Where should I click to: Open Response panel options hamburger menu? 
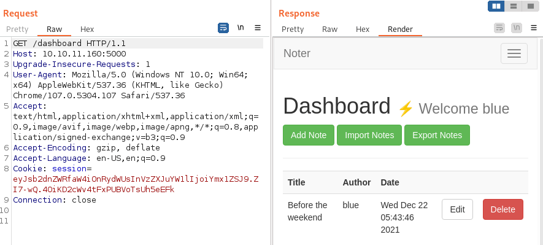534,28
